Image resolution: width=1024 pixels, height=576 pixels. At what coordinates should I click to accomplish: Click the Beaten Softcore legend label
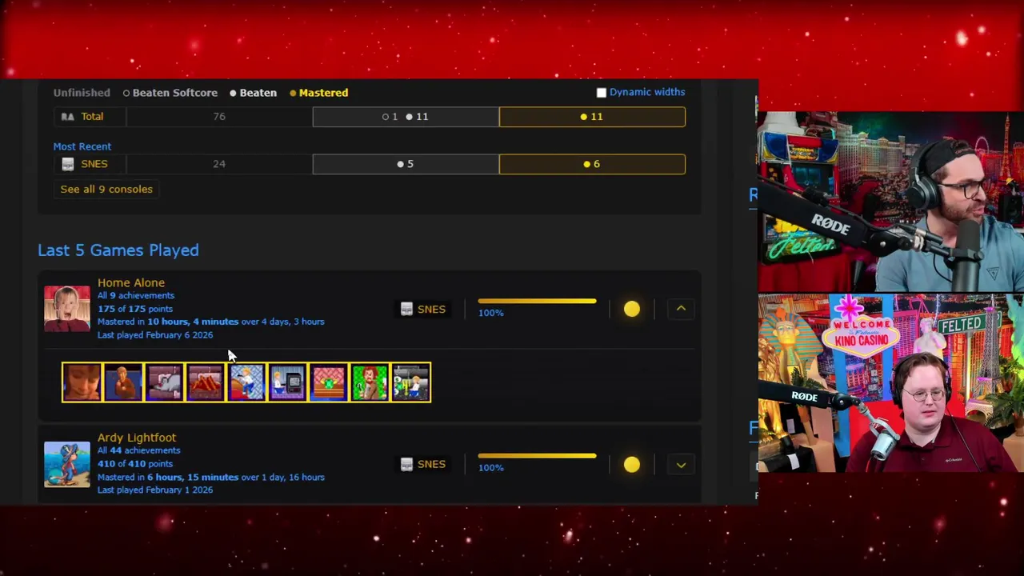170,93
